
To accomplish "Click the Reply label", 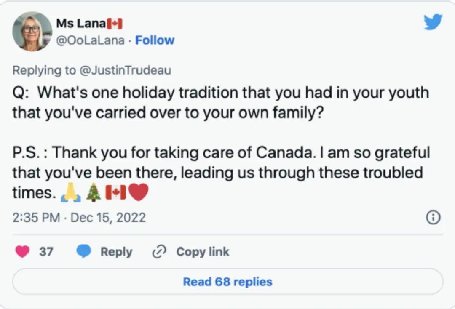I will pyautogui.click(x=116, y=252).
